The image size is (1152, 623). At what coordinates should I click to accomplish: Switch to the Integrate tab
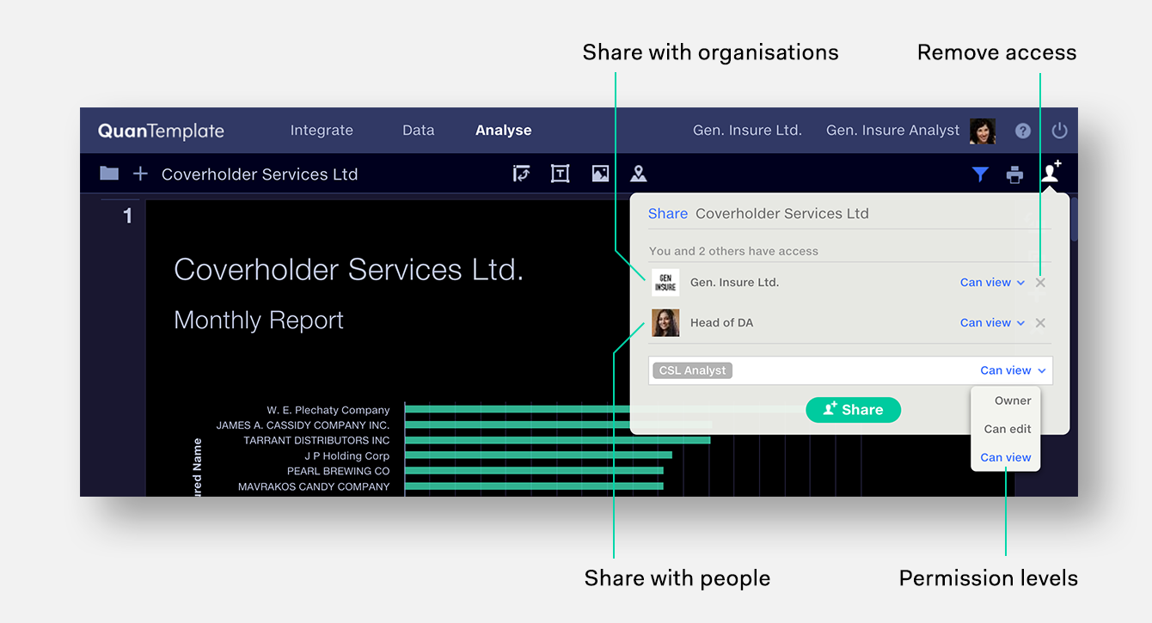(322, 131)
